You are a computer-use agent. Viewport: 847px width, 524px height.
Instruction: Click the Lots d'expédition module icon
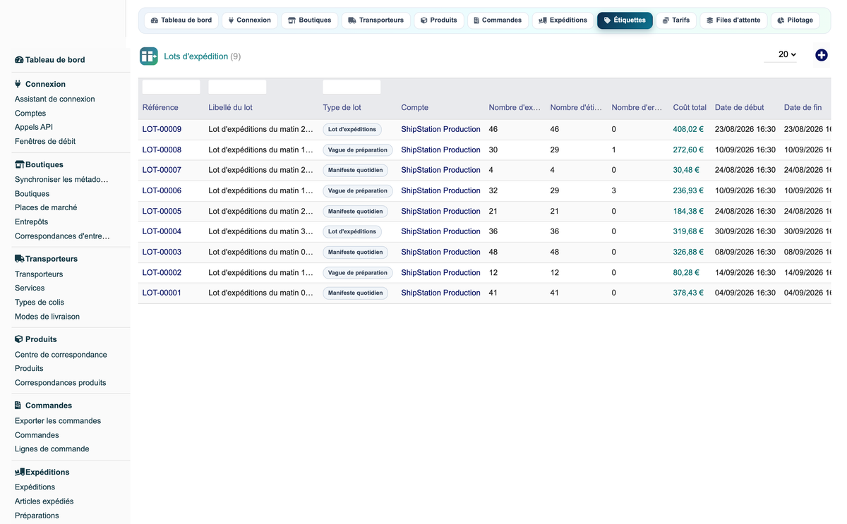[x=149, y=56]
